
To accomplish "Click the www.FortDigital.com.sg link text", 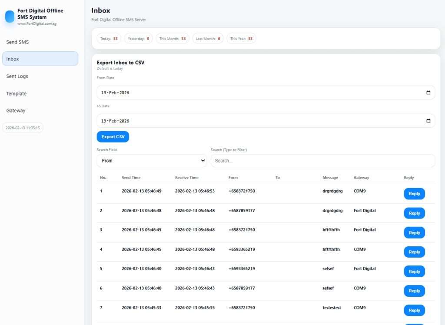I will (x=37, y=24).
